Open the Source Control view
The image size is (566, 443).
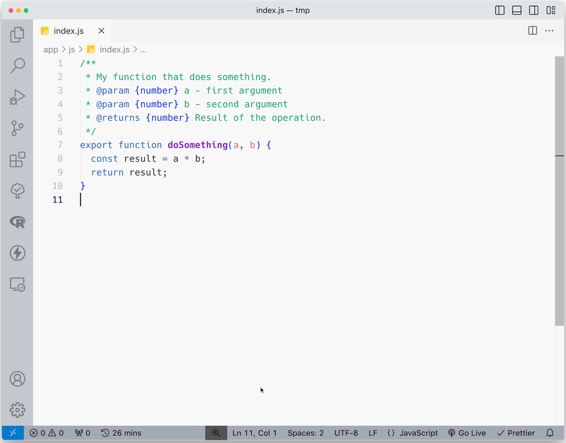[17, 128]
